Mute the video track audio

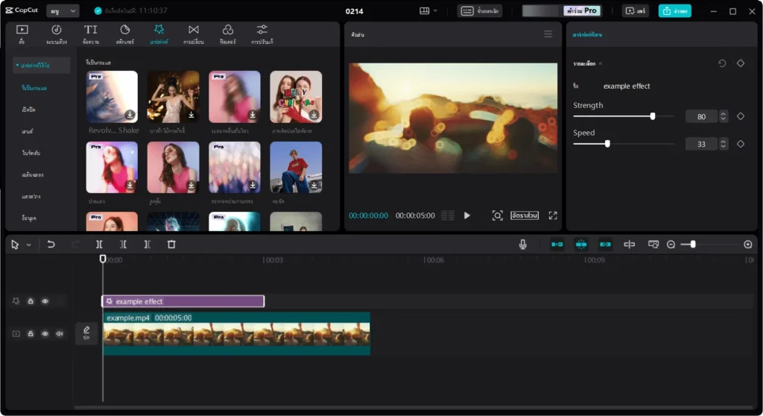60,333
